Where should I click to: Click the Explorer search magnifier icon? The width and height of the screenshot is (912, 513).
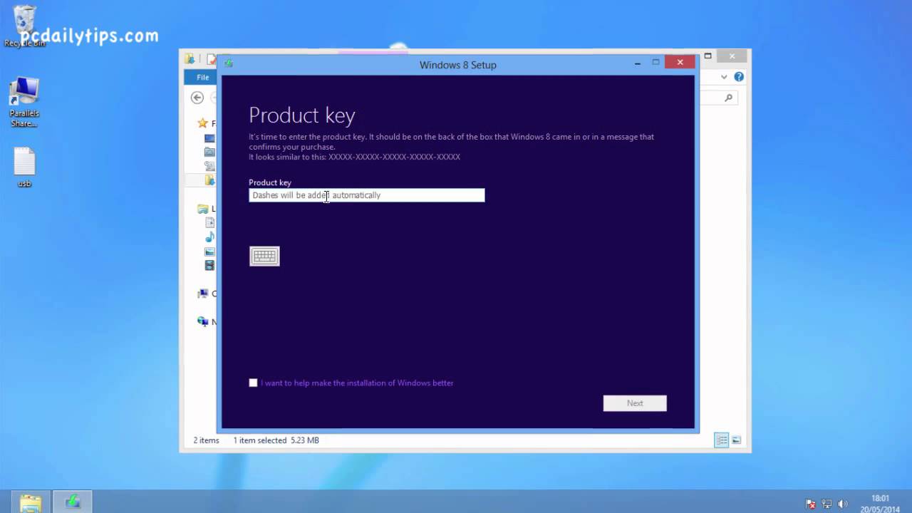tap(728, 98)
